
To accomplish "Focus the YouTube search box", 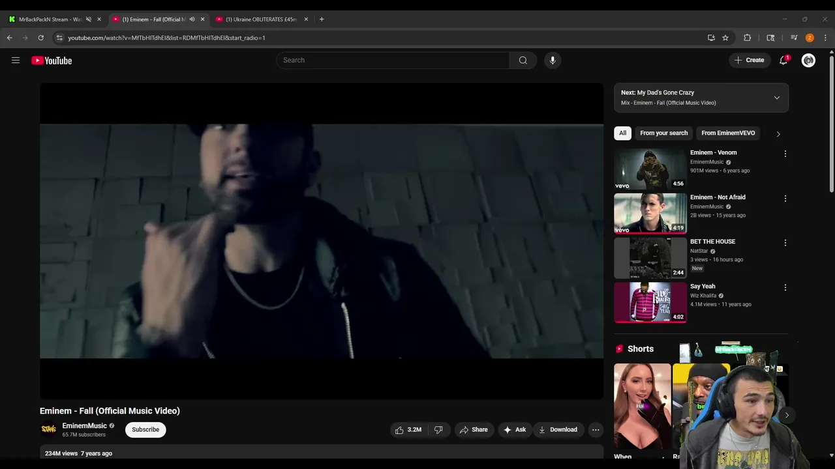I will pyautogui.click(x=393, y=60).
